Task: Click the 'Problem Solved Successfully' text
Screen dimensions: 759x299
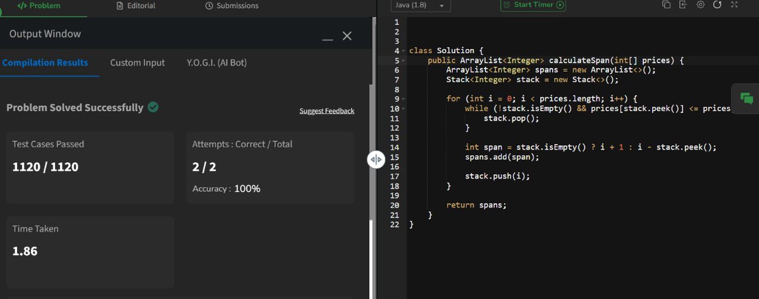Action: [75, 107]
